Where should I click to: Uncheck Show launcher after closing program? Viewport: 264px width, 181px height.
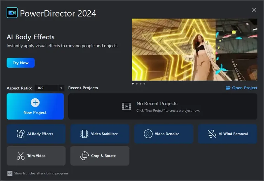(10, 173)
